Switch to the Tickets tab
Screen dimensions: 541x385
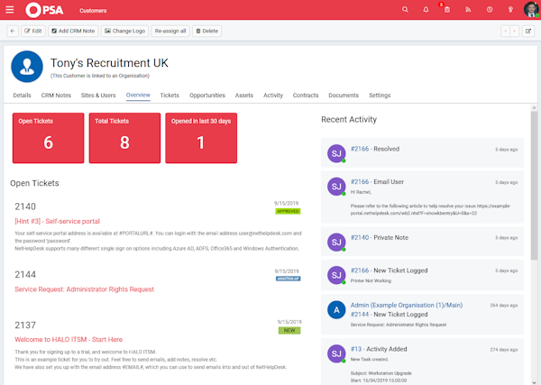click(x=170, y=95)
